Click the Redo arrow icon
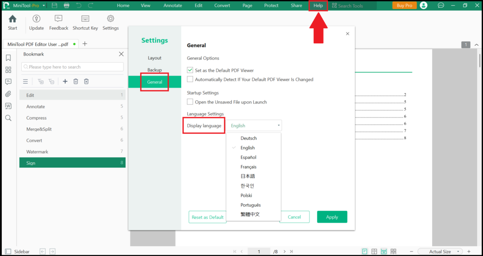483x256 pixels. pos(90,6)
